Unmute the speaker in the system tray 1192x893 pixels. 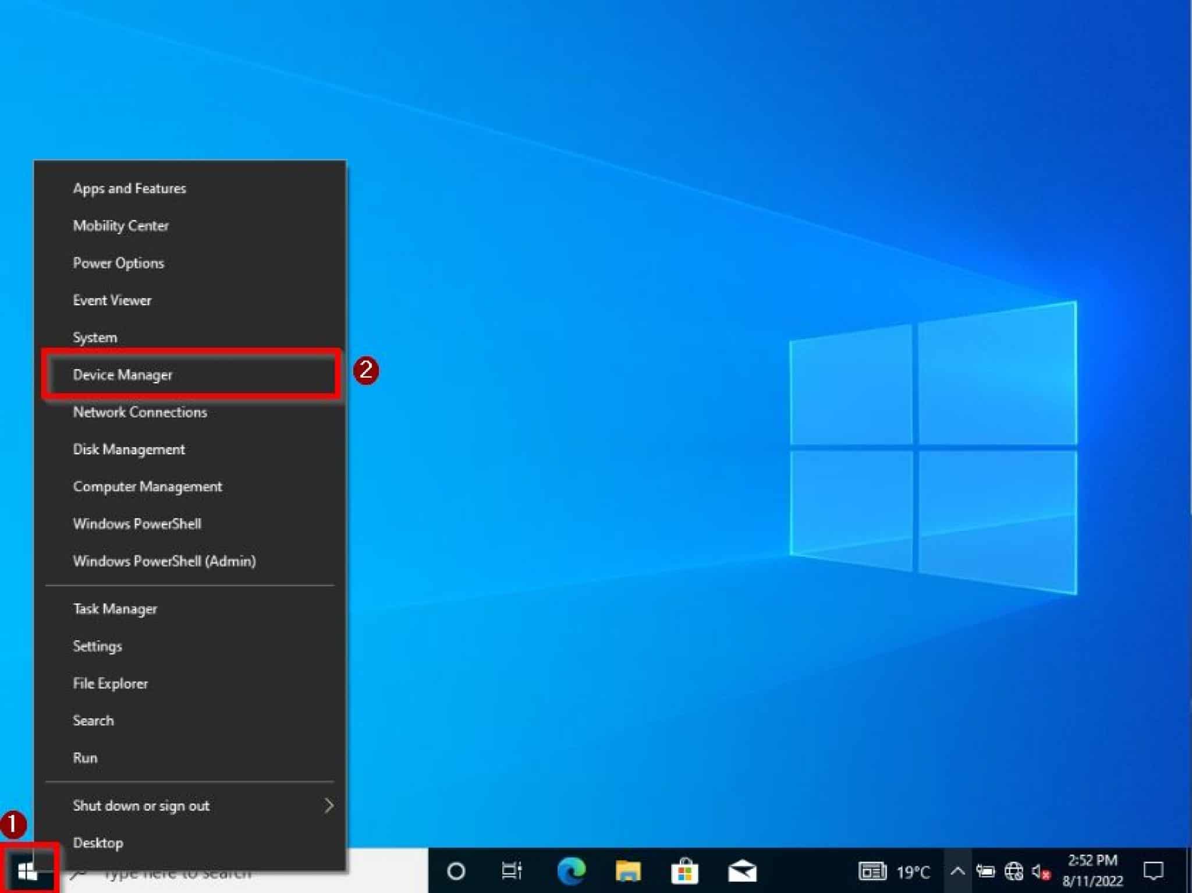point(1040,871)
